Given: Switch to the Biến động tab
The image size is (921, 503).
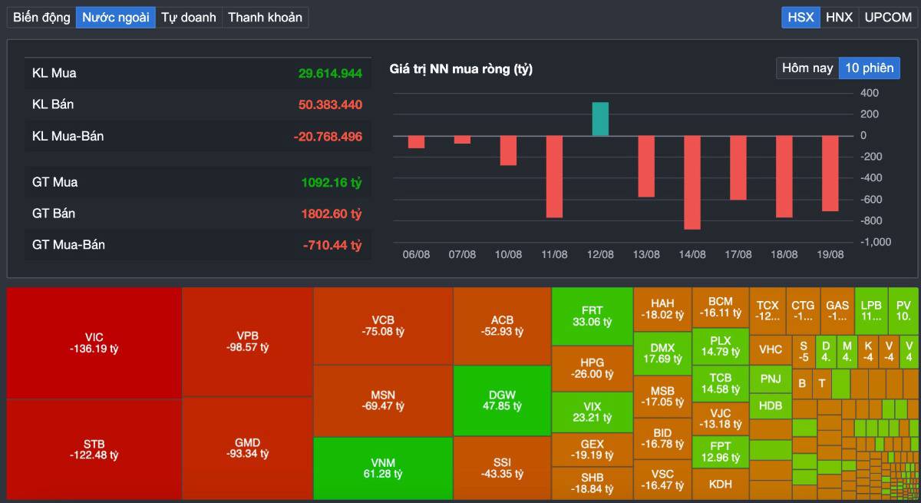Looking at the screenshot, I should [x=41, y=17].
